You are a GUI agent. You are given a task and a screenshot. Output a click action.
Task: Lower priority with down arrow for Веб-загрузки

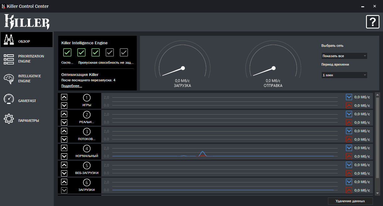point(64,173)
